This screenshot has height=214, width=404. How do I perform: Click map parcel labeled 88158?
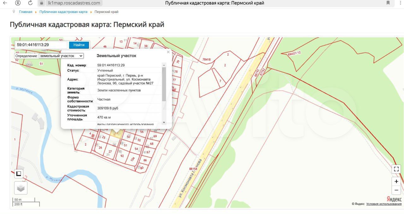(x=193, y=169)
